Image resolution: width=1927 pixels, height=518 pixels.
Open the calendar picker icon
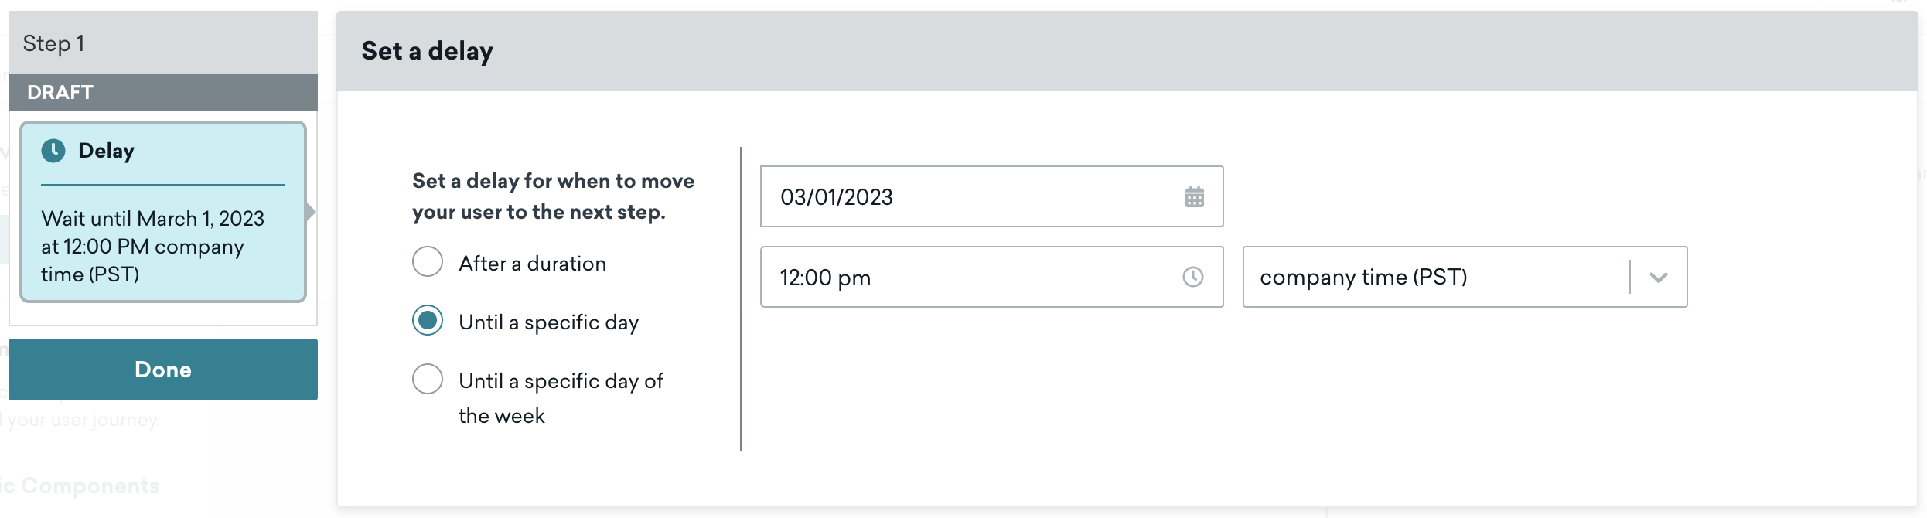[1194, 197]
